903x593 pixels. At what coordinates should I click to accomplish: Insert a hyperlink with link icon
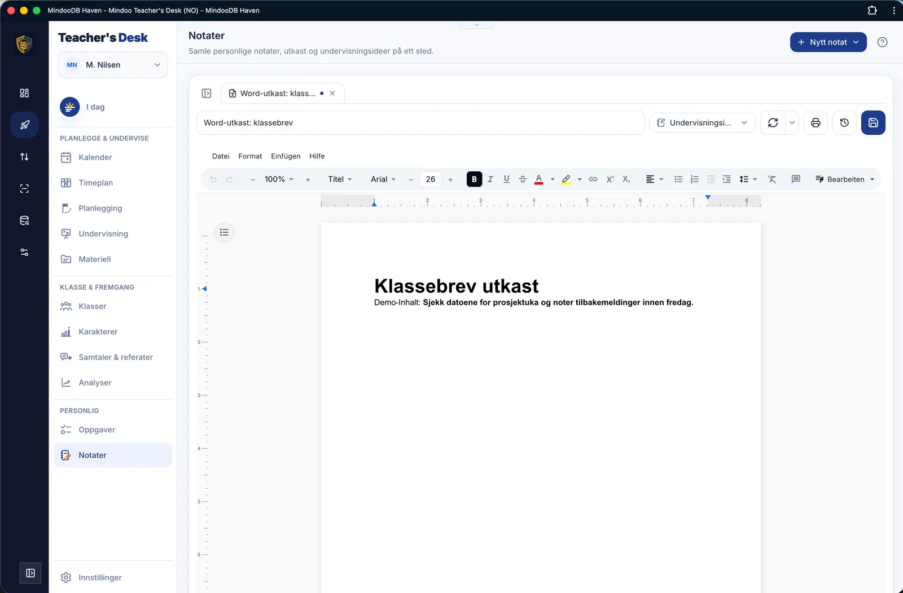[593, 179]
